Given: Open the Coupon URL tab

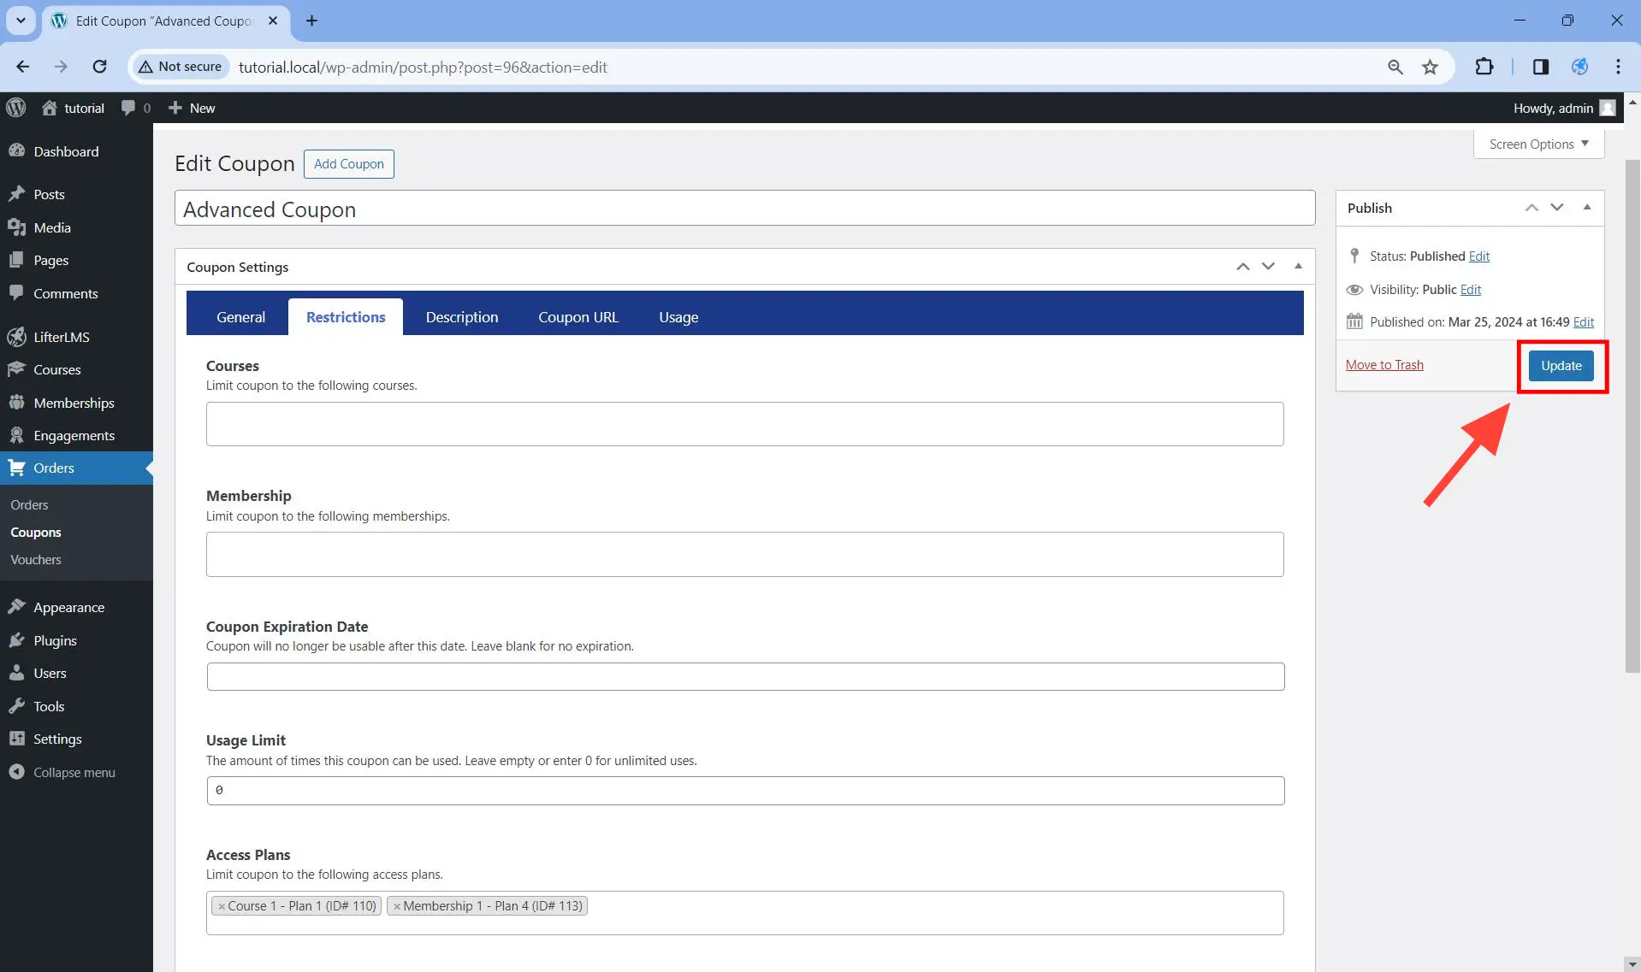Looking at the screenshot, I should (x=578, y=317).
